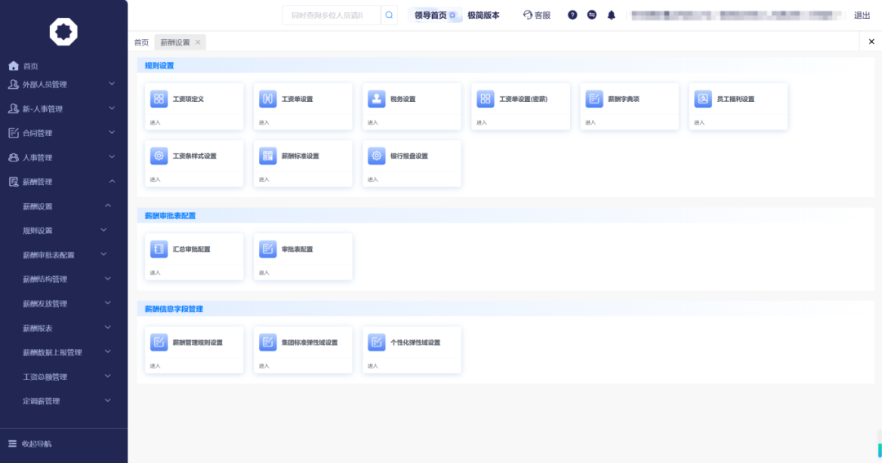Open 客服 customer service link

pos(537,15)
